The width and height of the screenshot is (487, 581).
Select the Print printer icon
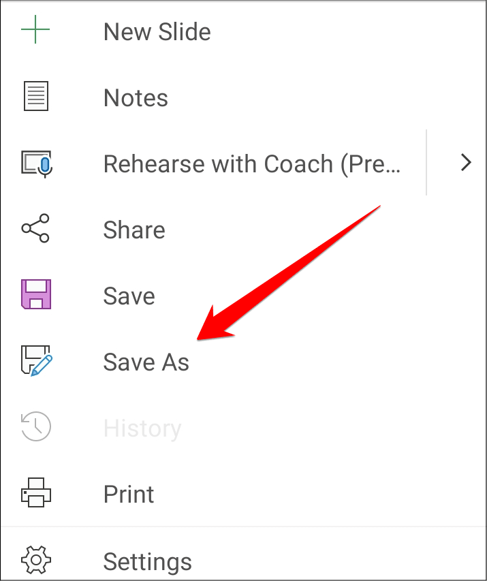click(35, 493)
